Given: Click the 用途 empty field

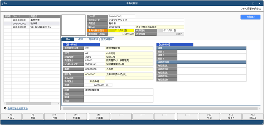Looking at the screenshot, I should [119, 100].
